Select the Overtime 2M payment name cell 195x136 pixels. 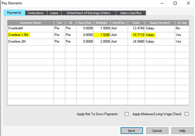click(x=31, y=42)
